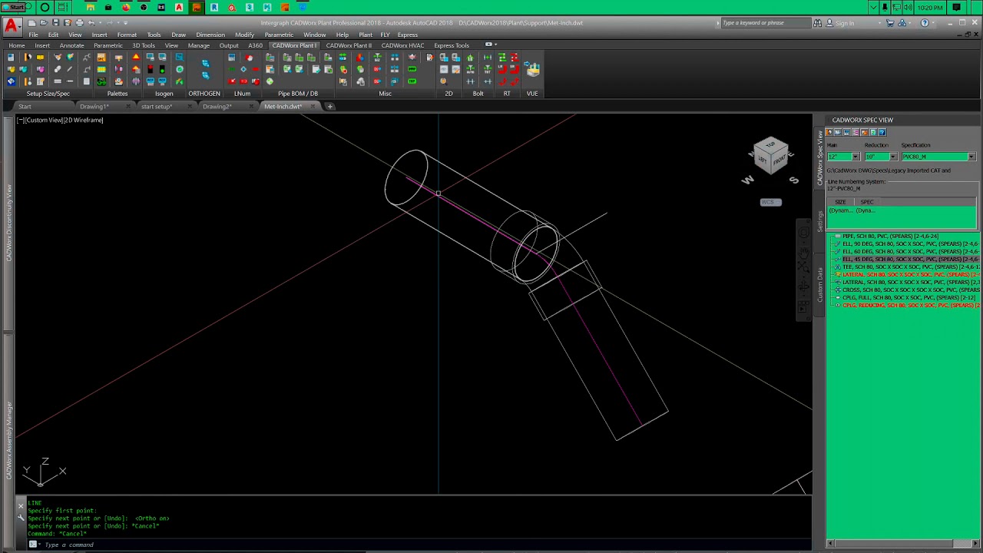Click the Task View icon in the taskbar
983x553 pixels.
pyautogui.click(x=62, y=7)
